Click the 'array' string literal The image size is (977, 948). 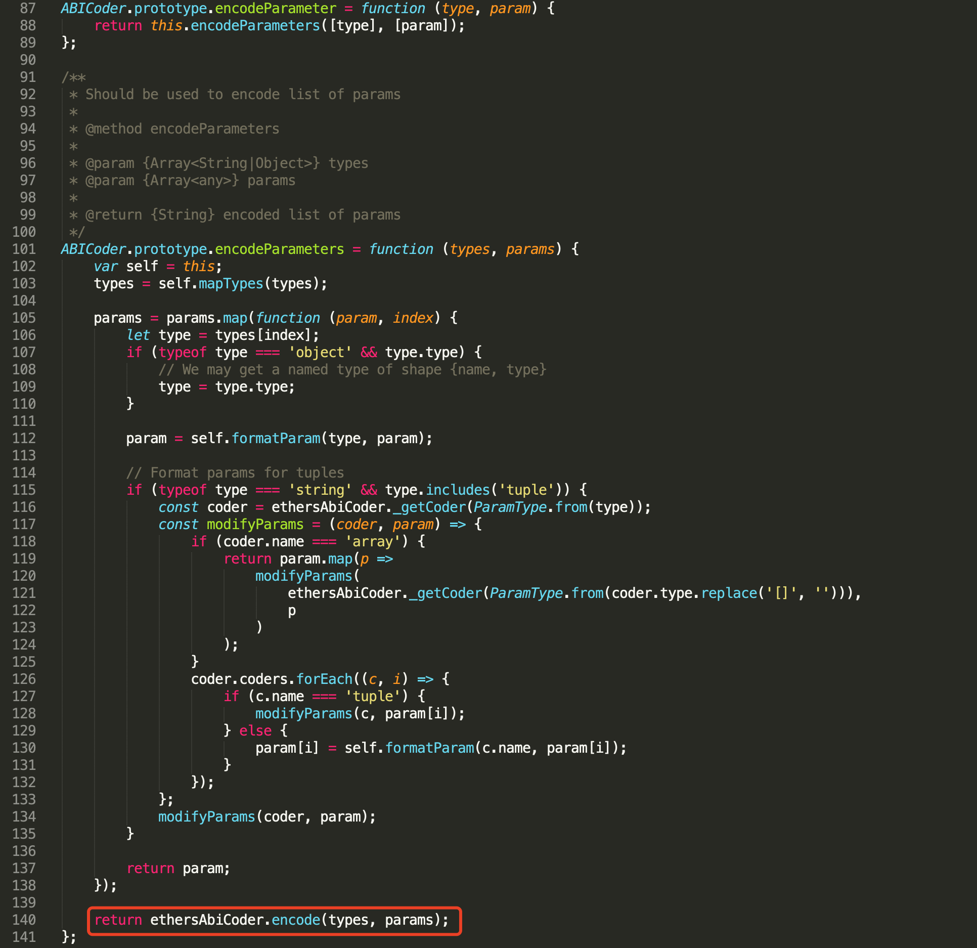[373, 541]
